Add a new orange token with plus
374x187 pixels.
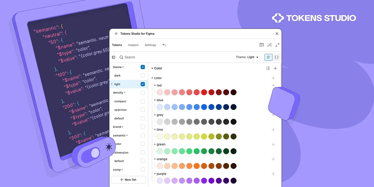click(273, 159)
